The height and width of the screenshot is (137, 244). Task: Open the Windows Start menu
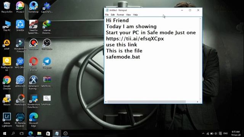coord(5,134)
